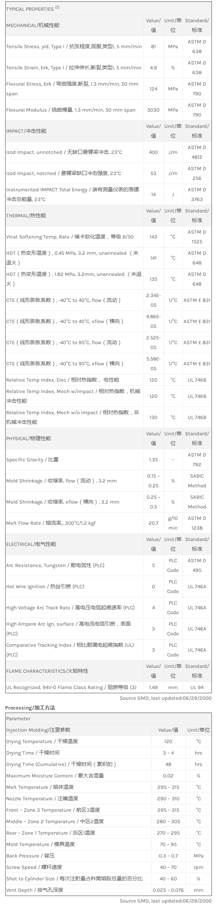Select the Injection Molding/注塑参数 header row

tap(109, 730)
